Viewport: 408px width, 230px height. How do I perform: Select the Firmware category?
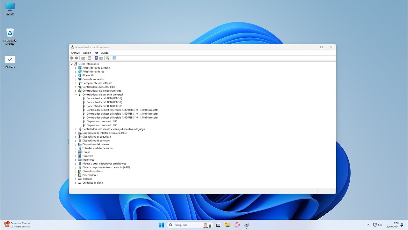click(x=88, y=156)
